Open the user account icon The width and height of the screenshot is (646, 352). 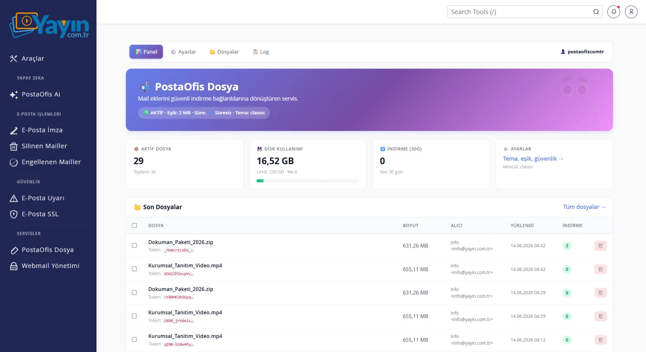pos(631,12)
